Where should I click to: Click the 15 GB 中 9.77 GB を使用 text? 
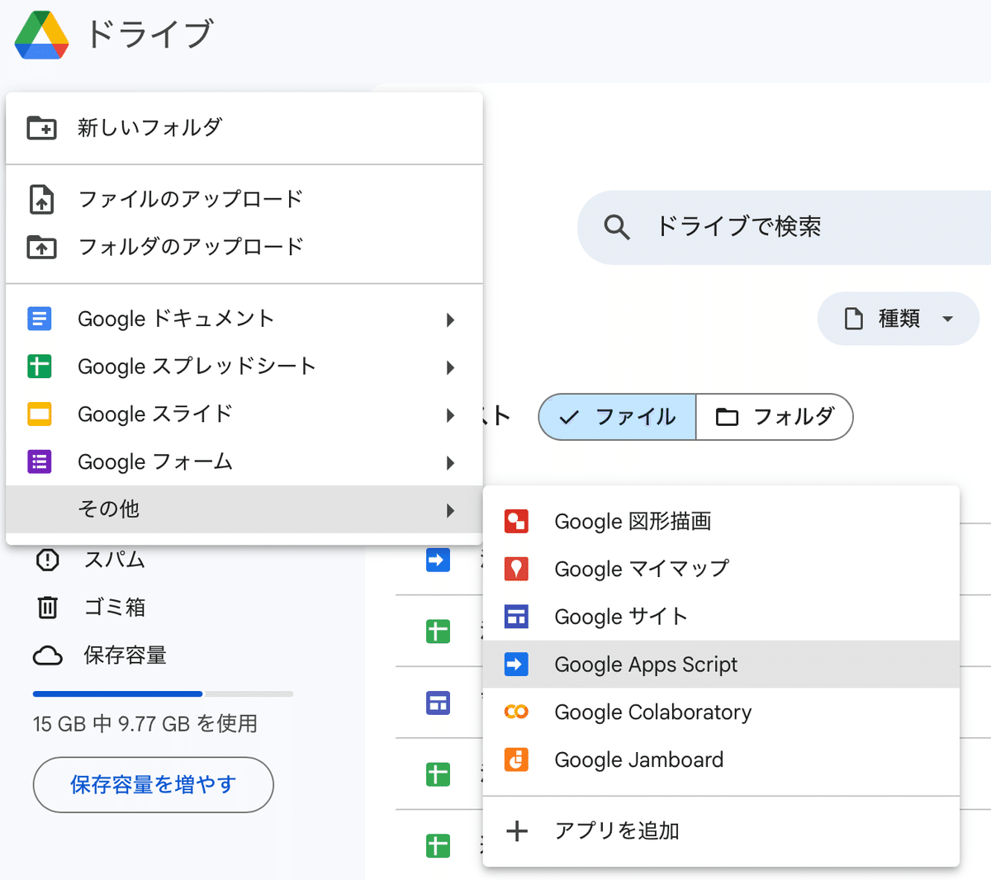click(145, 724)
